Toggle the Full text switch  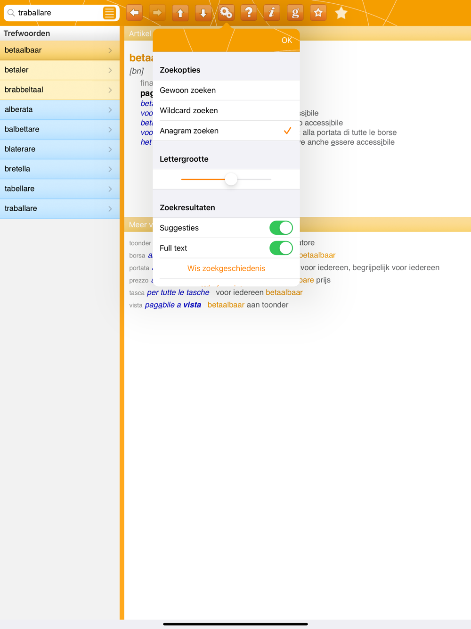(281, 248)
